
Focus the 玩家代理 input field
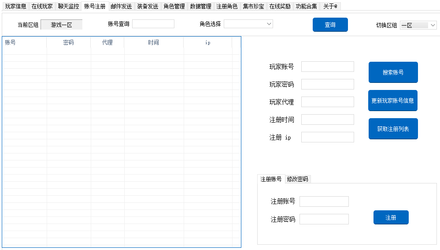point(328,102)
